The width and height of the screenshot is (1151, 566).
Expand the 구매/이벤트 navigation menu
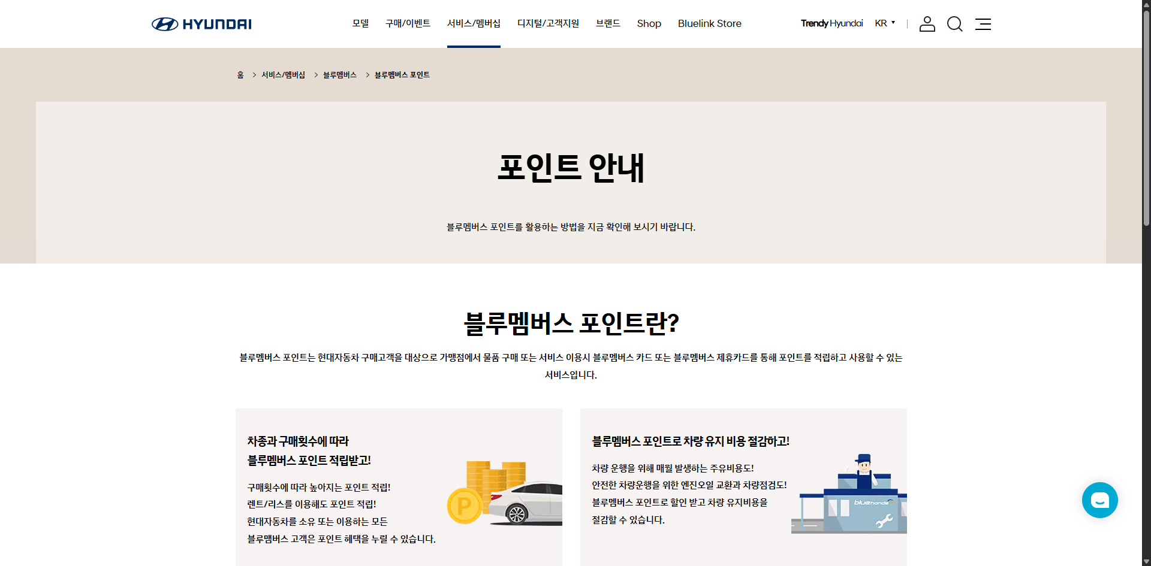point(408,23)
